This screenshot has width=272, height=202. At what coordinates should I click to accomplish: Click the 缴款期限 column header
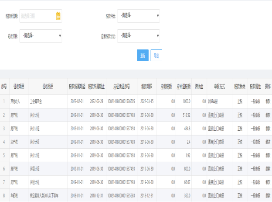[x=147, y=87]
